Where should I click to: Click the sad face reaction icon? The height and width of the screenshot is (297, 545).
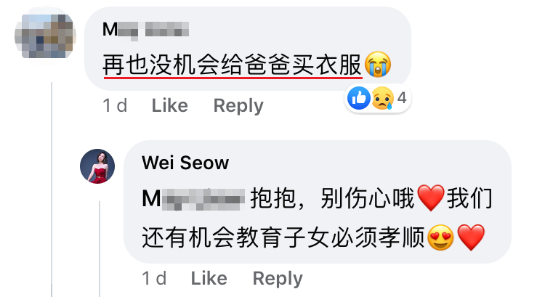(x=383, y=98)
